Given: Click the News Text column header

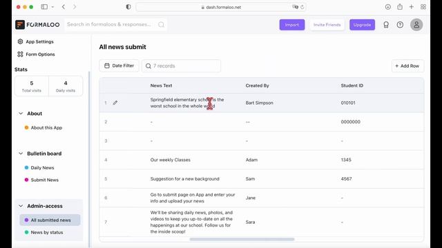Looking at the screenshot, I should coord(161,85).
